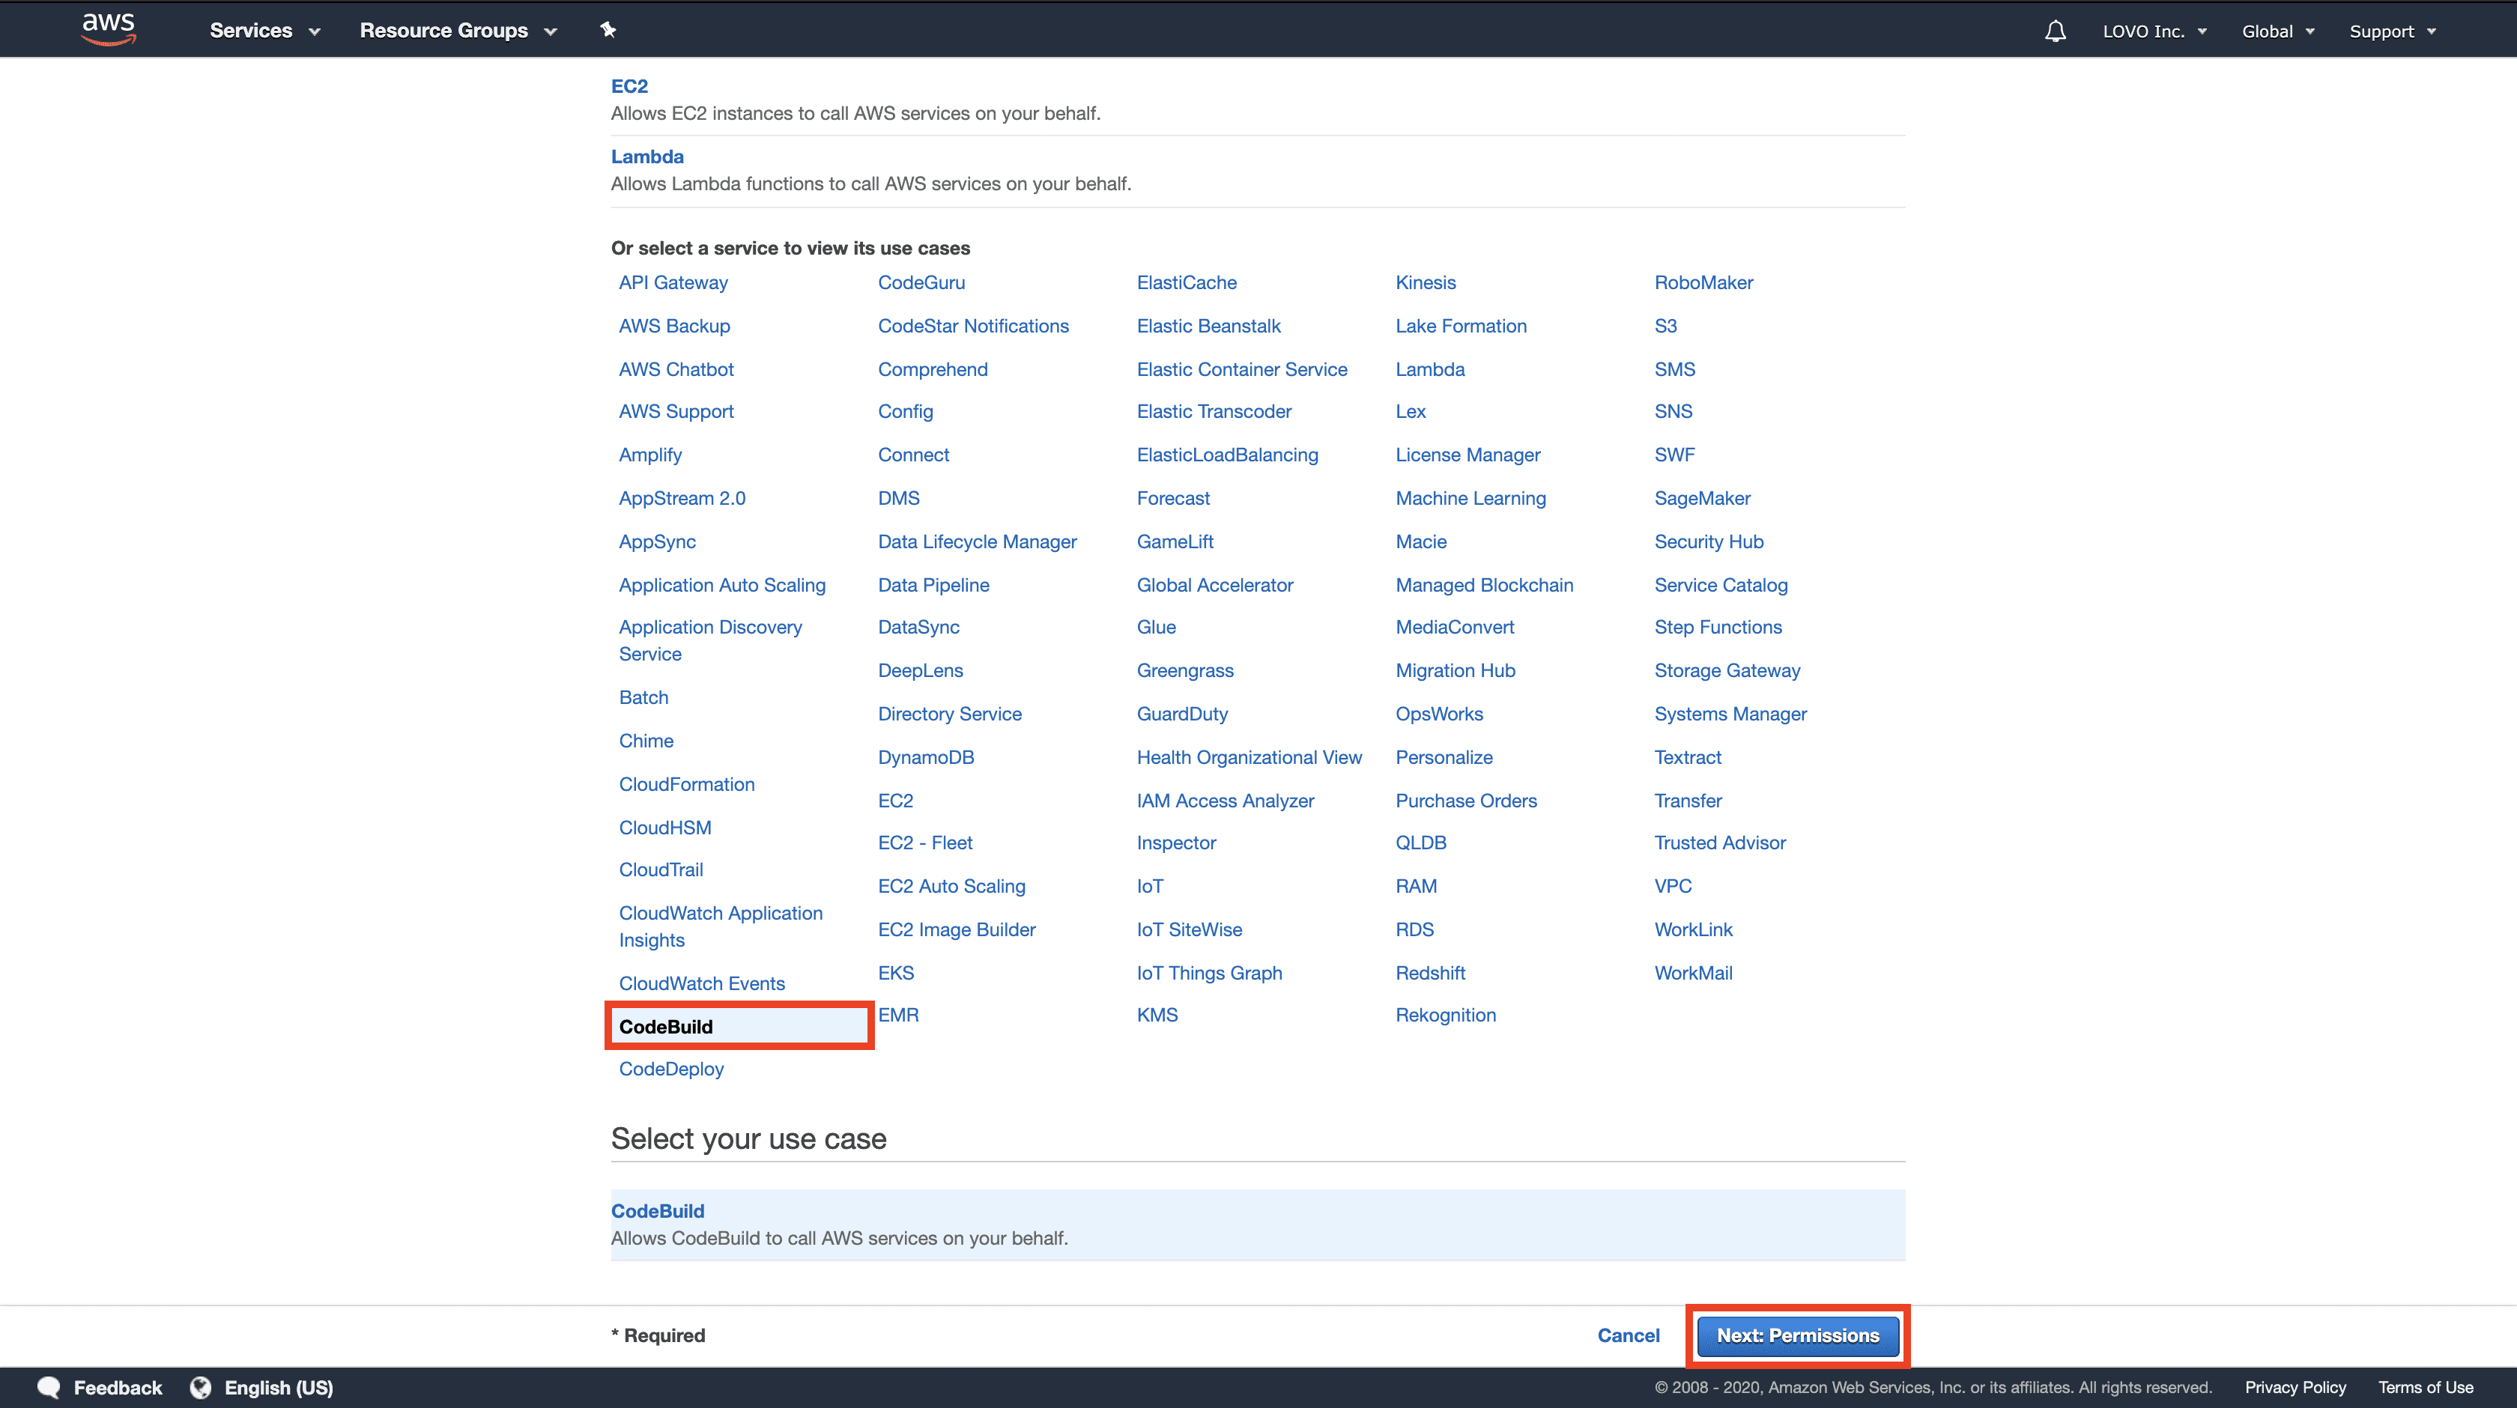Select the CodeGuru service
The height and width of the screenshot is (1408, 2517).
[921, 282]
